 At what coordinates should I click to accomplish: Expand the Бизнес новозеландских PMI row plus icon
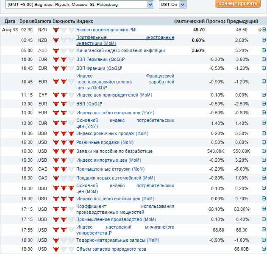tap(264, 30)
